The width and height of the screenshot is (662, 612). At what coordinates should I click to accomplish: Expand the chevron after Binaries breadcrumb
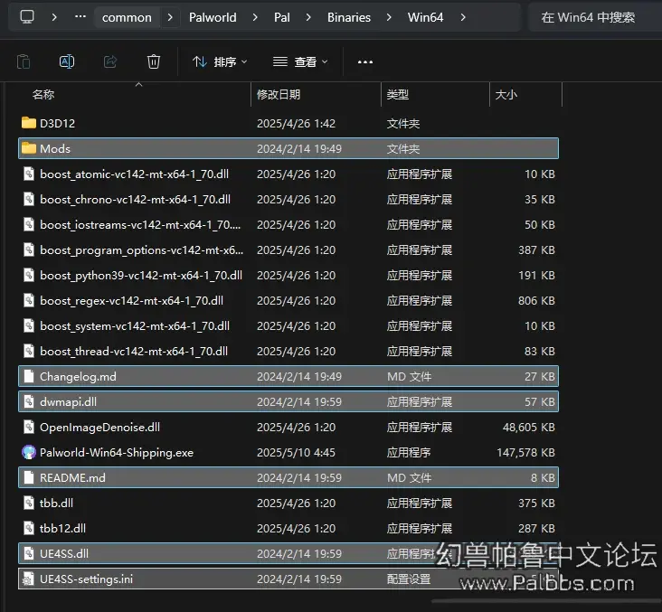point(389,17)
